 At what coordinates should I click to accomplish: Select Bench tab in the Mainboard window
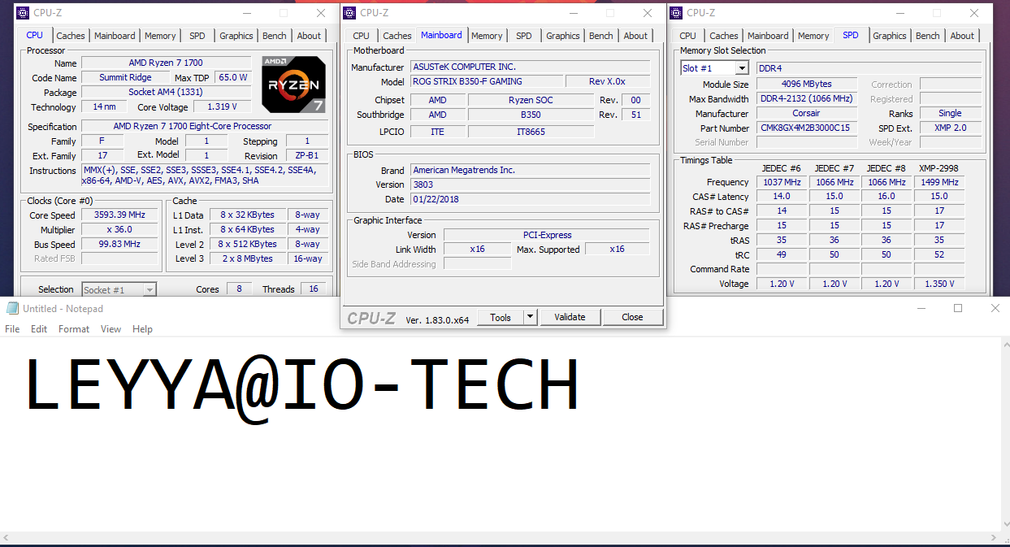pos(601,36)
